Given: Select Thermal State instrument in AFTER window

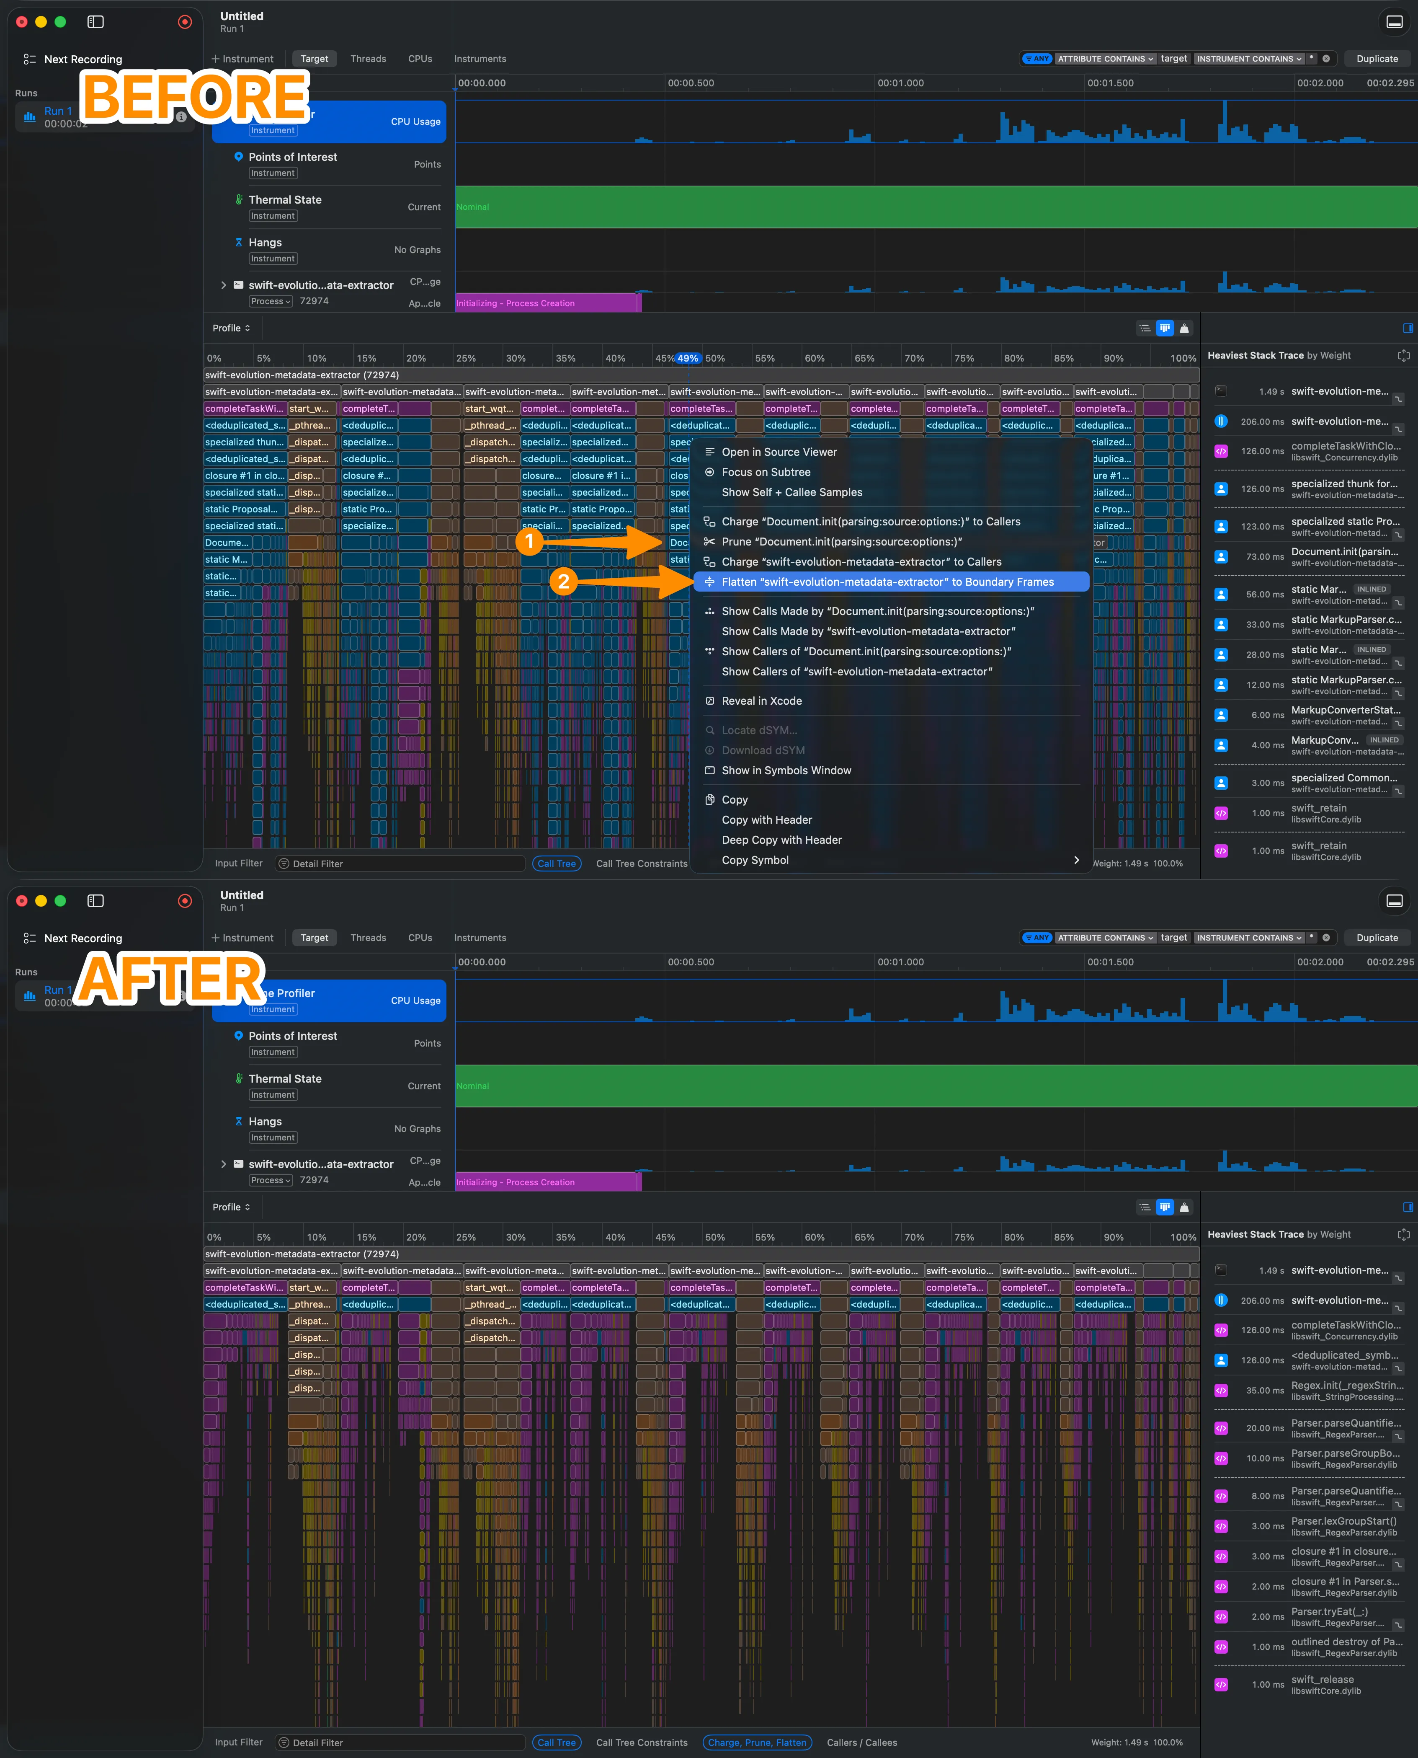Looking at the screenshot, I should 328,1086.
